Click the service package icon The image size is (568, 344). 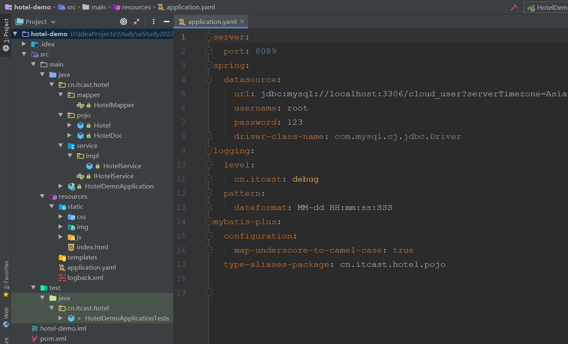[71, 145]
